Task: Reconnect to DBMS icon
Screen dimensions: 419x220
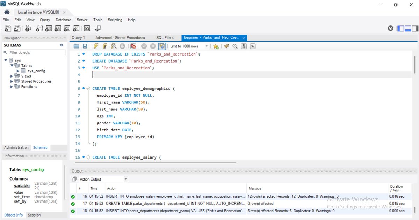Action: click(x=98, y=28)
